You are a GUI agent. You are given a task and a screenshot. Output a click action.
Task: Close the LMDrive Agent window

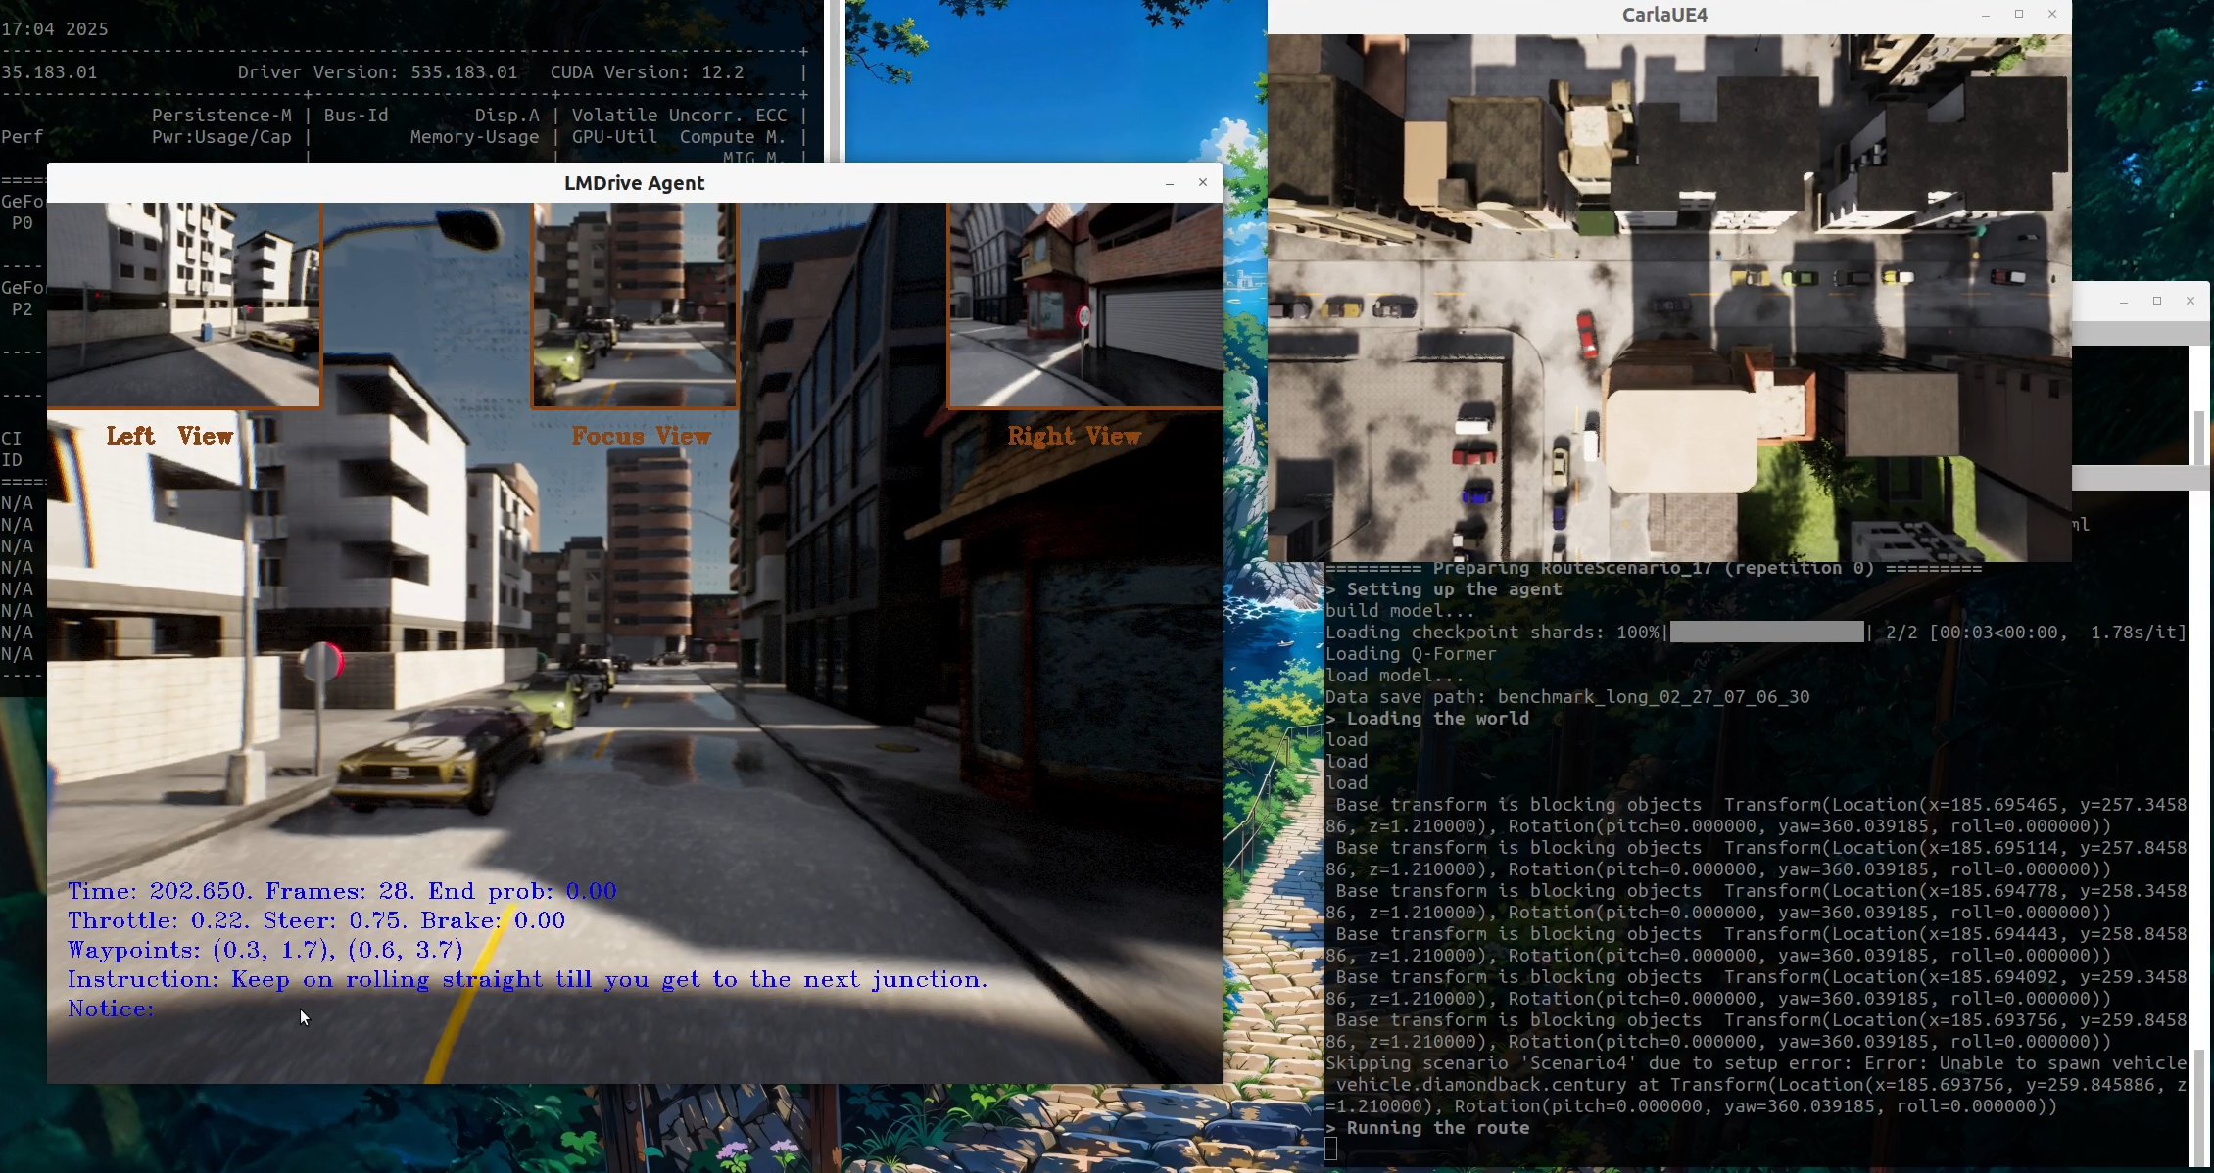pos(1203,182)
